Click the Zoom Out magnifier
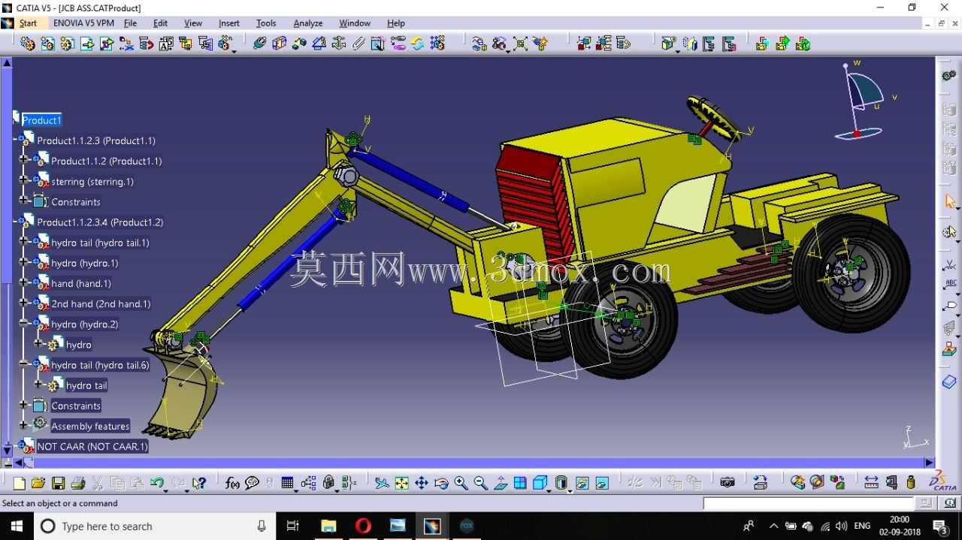This screenshot has height=540, width=962. click(x=480, y=483)
